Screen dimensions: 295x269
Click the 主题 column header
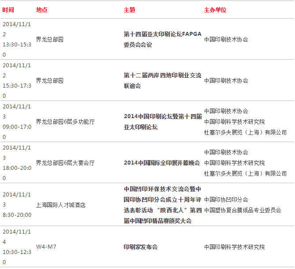tap(130, 10)
